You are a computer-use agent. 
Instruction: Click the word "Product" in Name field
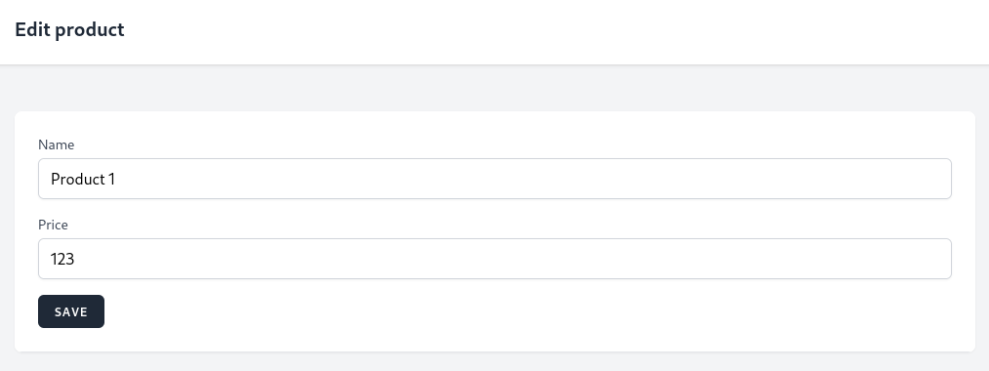(77, 180)
